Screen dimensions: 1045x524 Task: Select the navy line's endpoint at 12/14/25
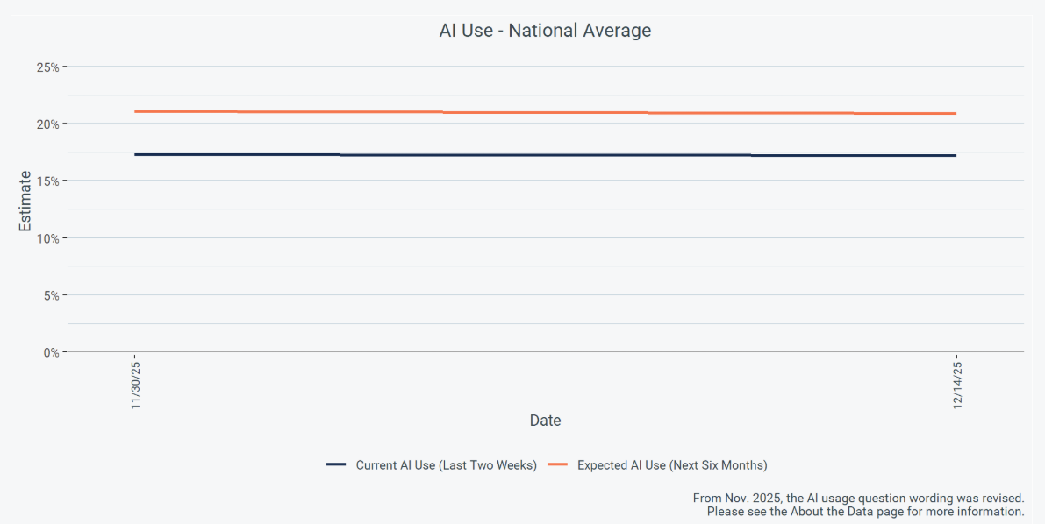click(956, 155)
